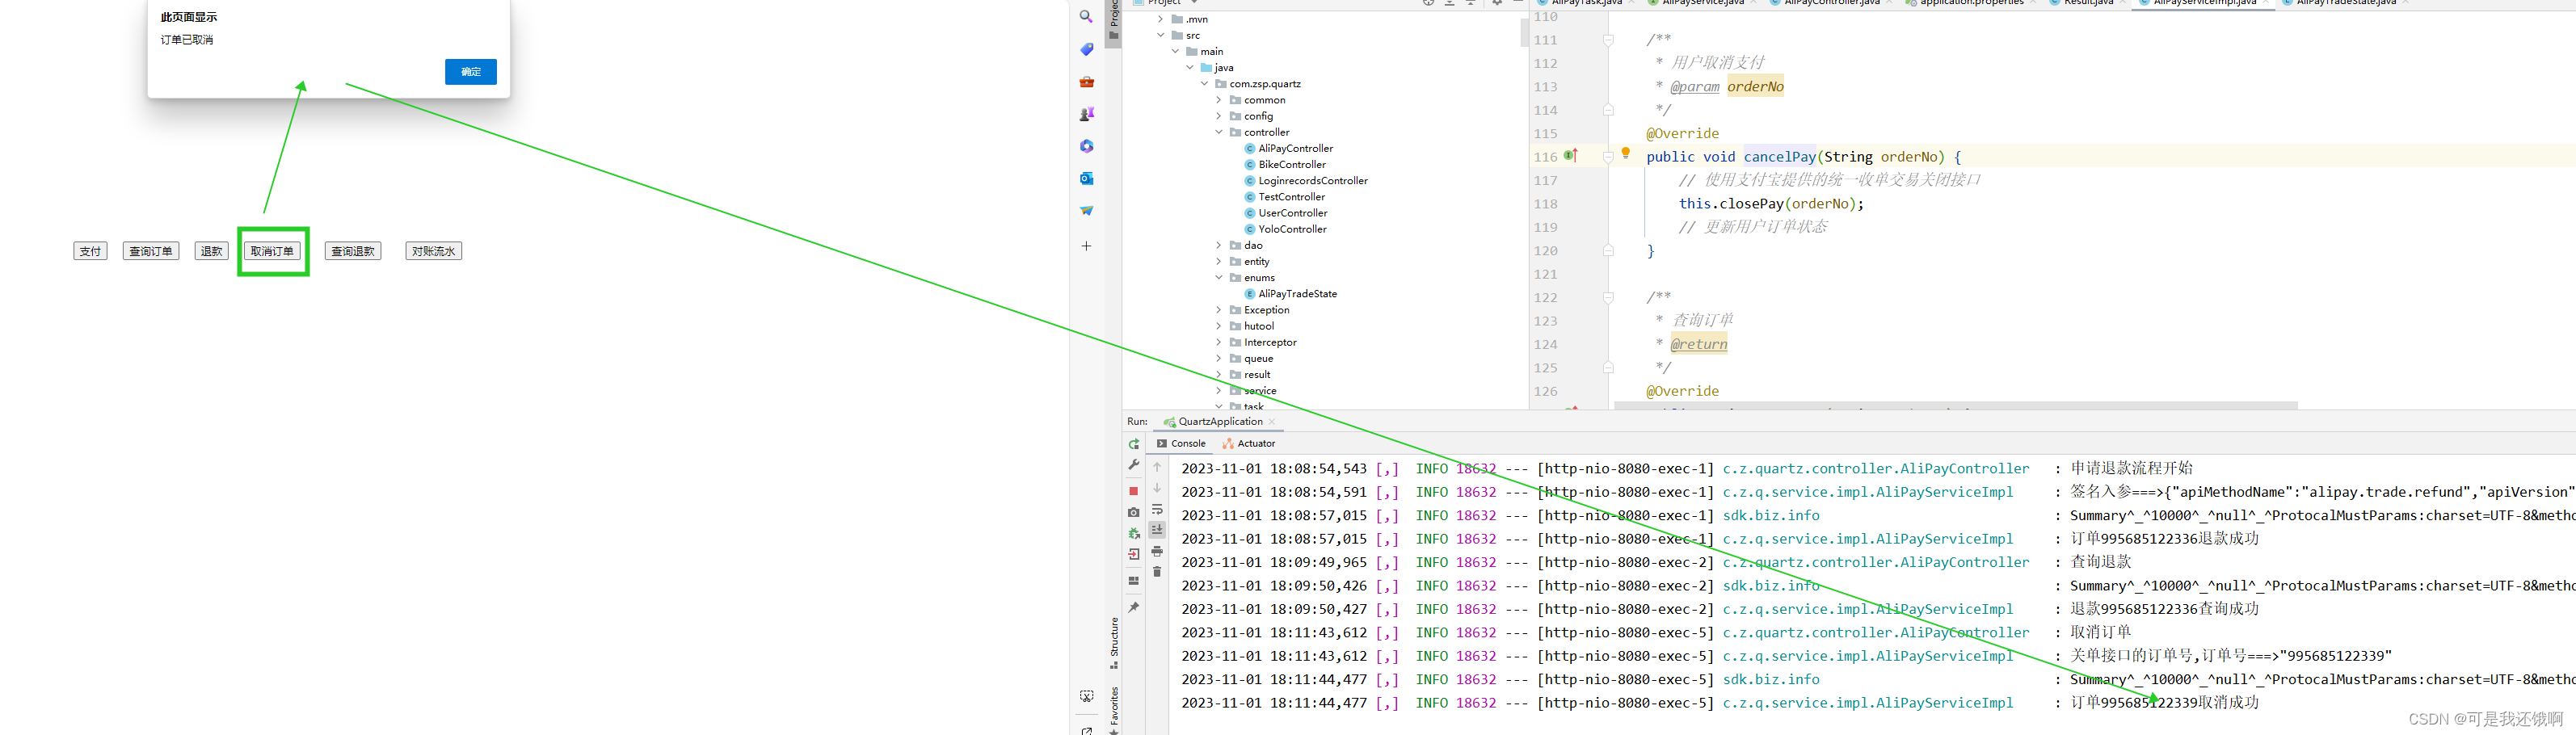Click the camera thread dump icon
This screenshot has width=2576, height=735.
(1134, 512)
